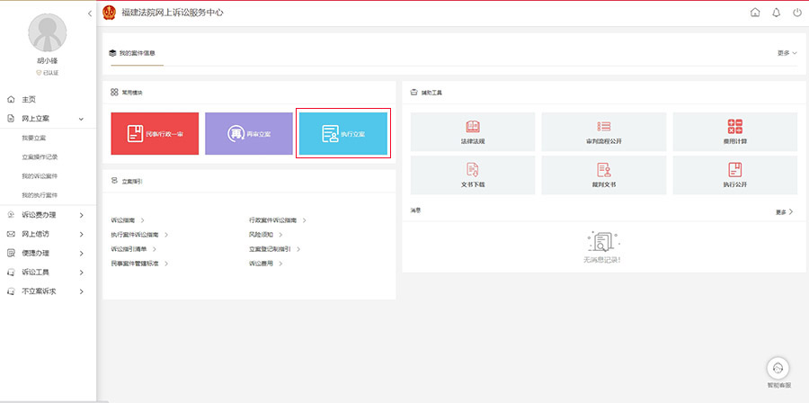Click the national emblem logo
The height and width of the screenshot is (403, 809).
[110, 13]
